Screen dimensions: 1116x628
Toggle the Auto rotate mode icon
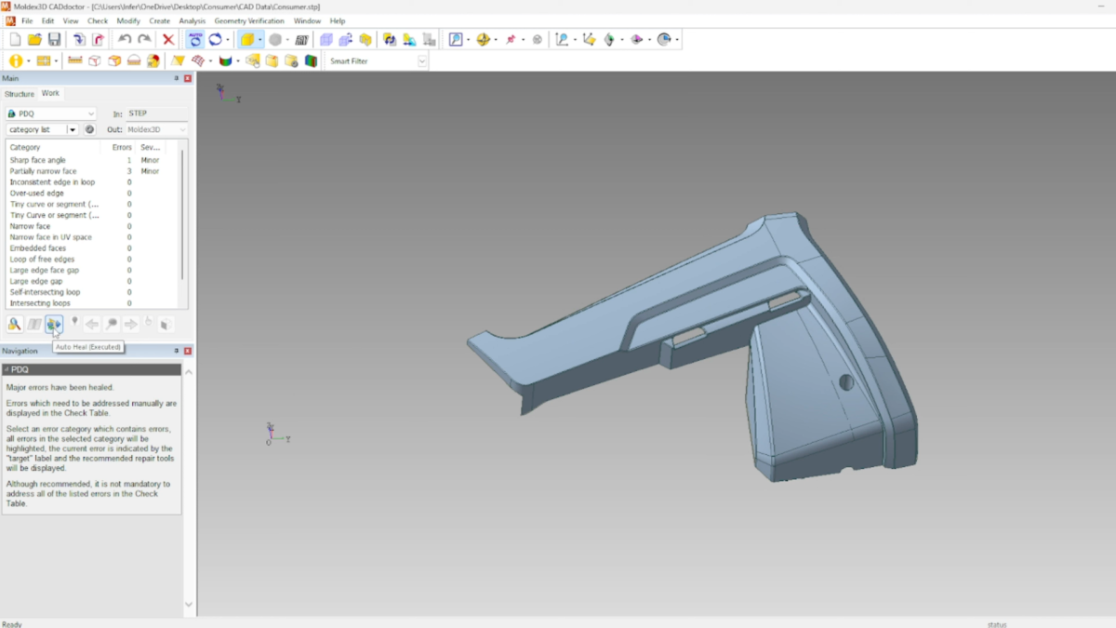click(195, 39)
